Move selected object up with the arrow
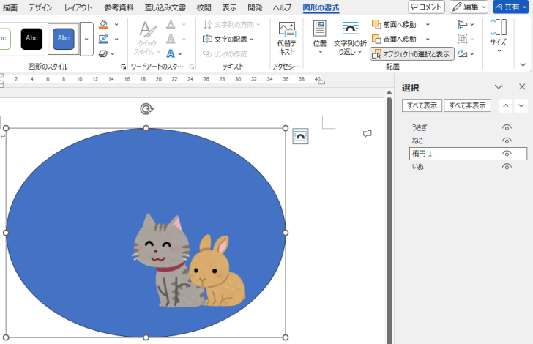 tap(506, 105)
